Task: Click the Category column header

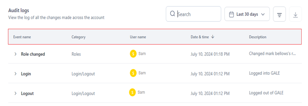Action: pos(78,37)
